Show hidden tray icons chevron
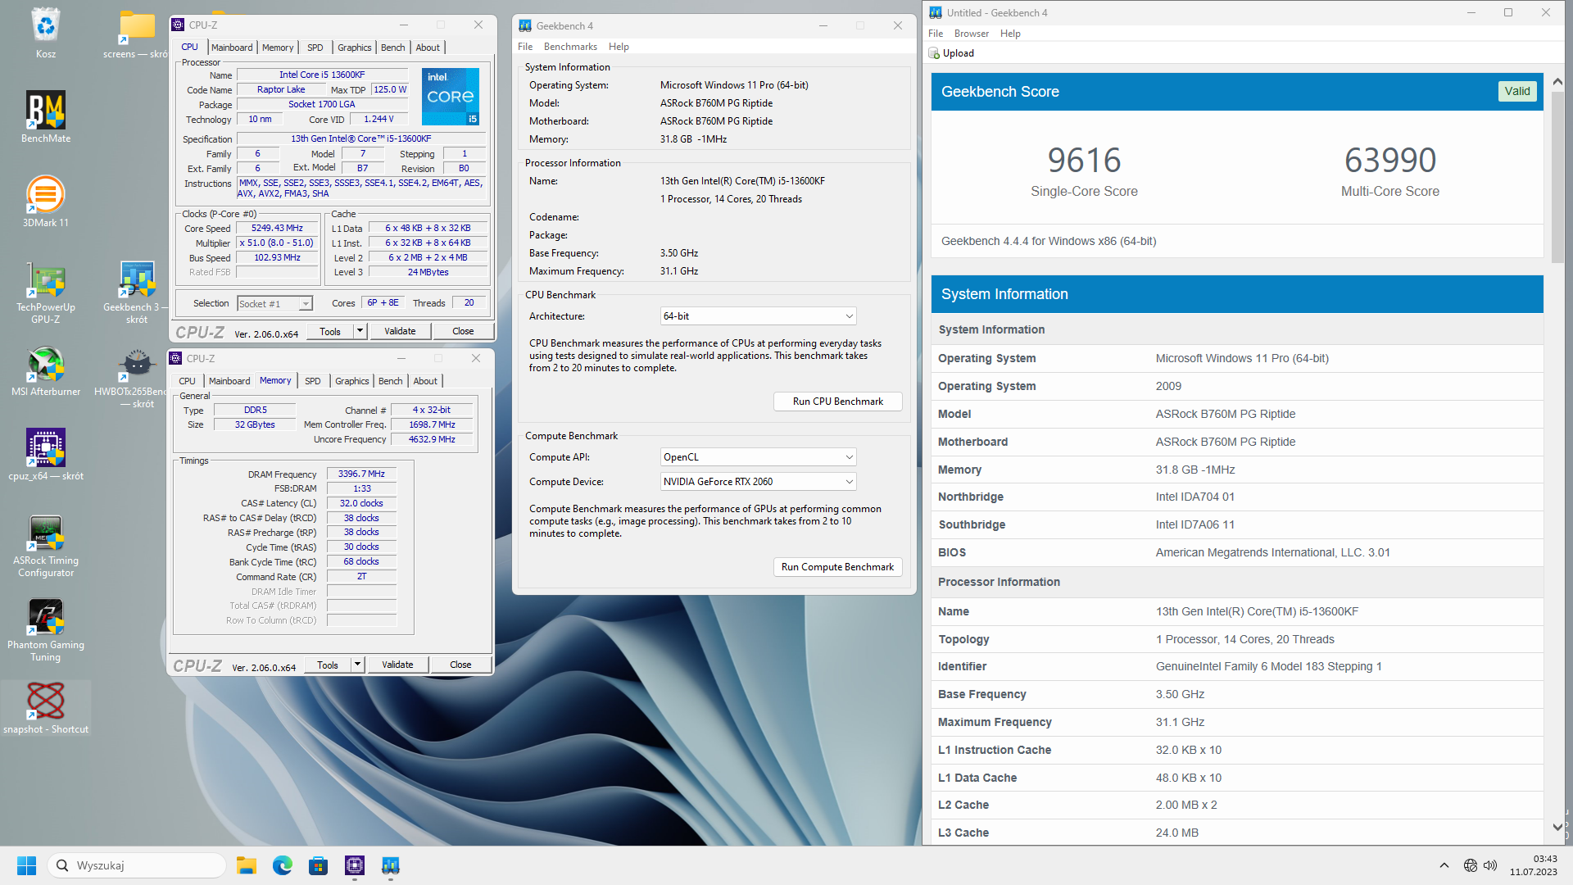Screen dimensions: 1573x885 [x=1444, y=865]
